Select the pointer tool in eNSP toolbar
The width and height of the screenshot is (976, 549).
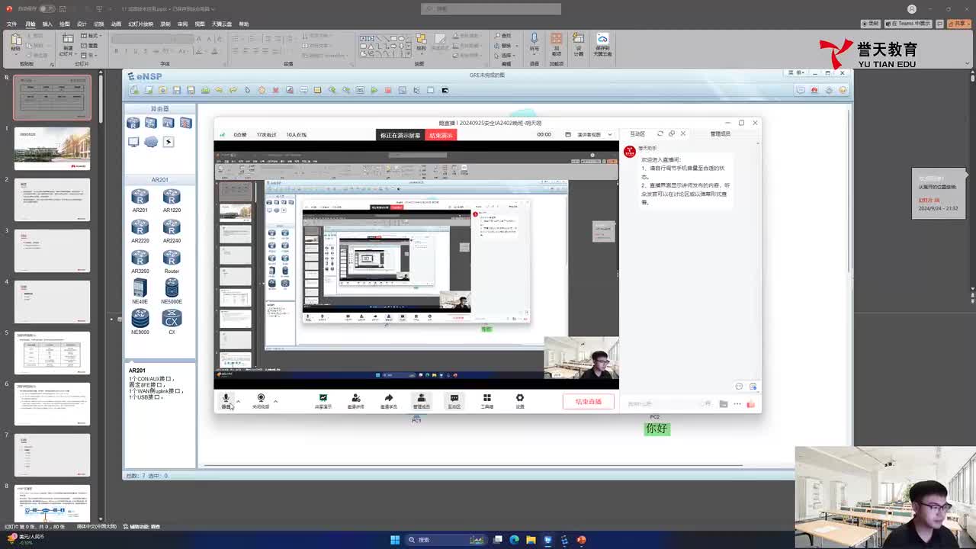pyautogui.click(x=247, y=90)
